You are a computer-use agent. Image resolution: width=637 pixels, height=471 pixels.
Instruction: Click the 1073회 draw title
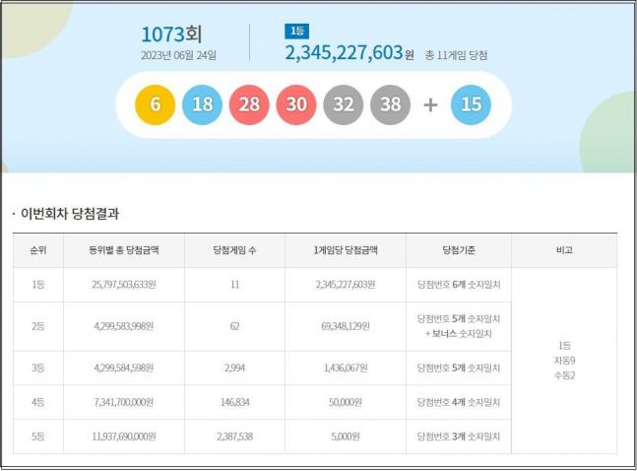[178, 34]
